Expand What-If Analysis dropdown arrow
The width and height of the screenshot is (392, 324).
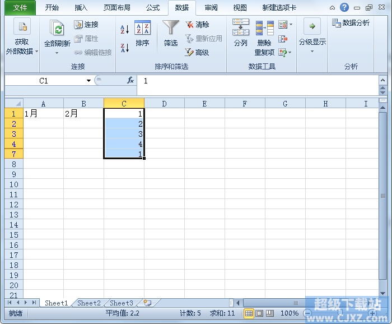pos(290,53)
